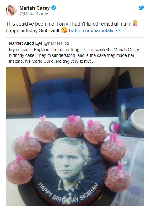Follow the twitter.com/harrietalida link
The image size is (149, 209).
[97, 30]
